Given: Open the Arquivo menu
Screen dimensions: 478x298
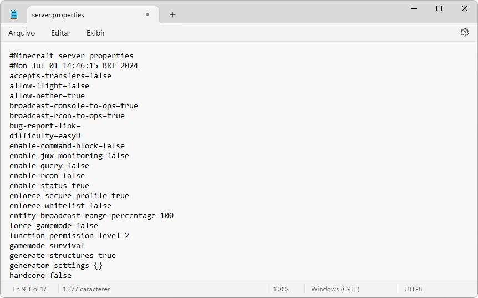Looking at the screenshot, I should pyautogui.click(x=22, y=33).
